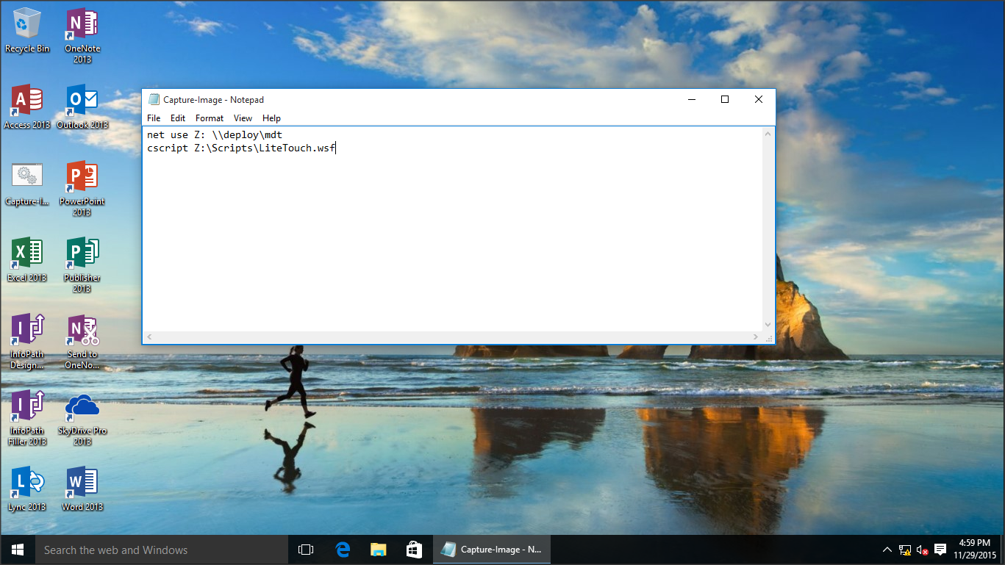
Task: Click the Windows Start button
Action: pos(18,550)
